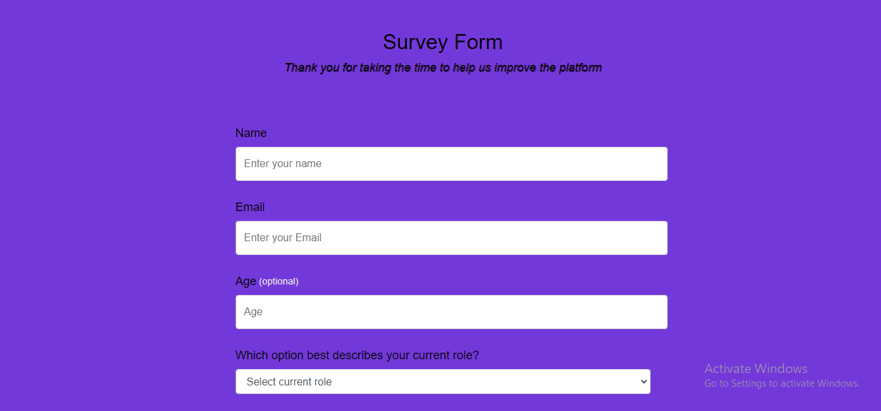Viewport: 881px width, 411px height.
Task: Click the word 'platform' in the subtitle
Action: coord(580,68)
